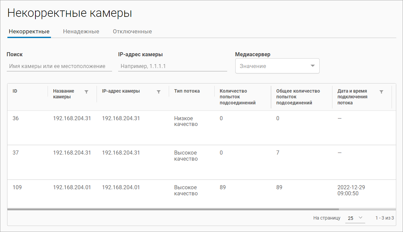Open filter for Название камеры column

click(86, 92)
